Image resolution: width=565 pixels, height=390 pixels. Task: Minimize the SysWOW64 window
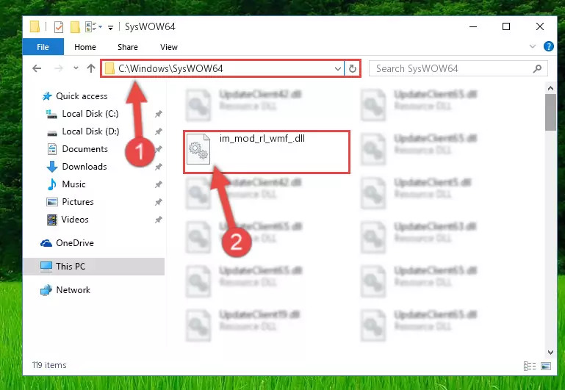473,26
